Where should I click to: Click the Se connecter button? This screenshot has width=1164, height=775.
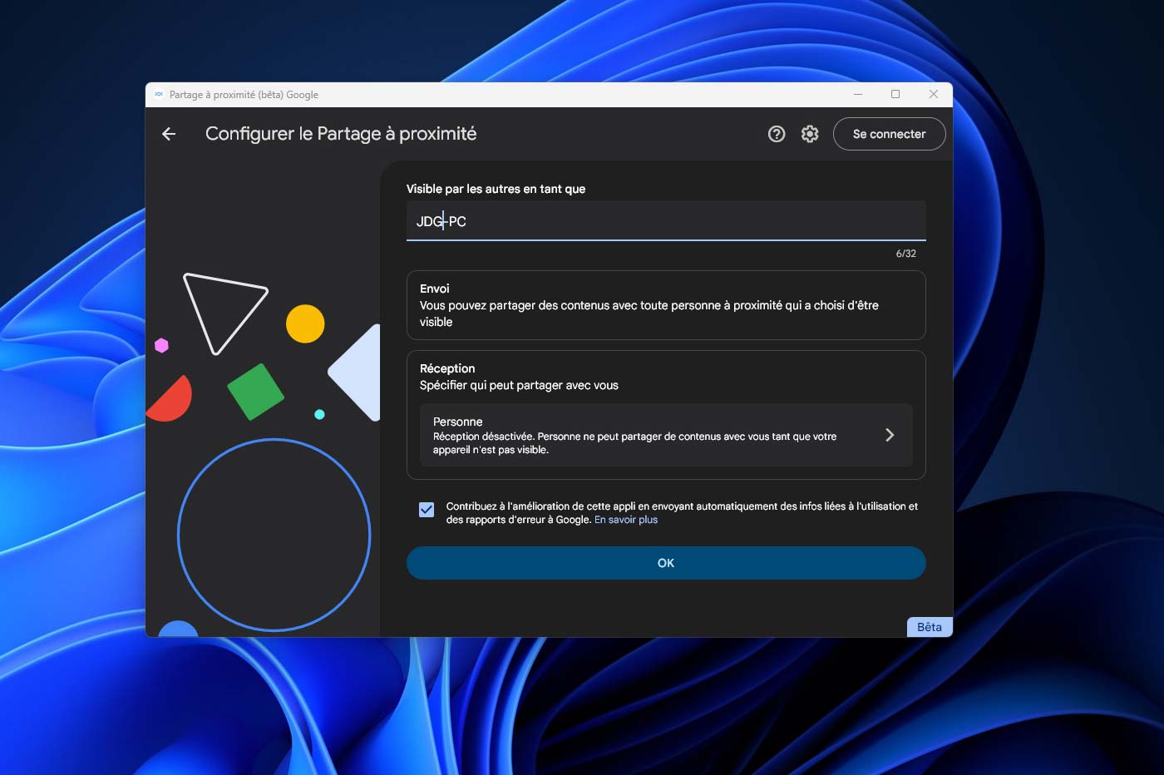point(889,134)
